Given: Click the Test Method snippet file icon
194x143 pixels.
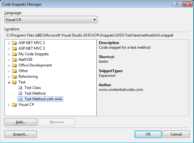Looking at the screenshot, I should (20, 93).
